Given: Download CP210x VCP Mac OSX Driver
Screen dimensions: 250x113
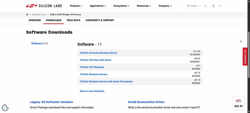Looking at the screenshot, I should pyautogui.click(x=95, y=60).
